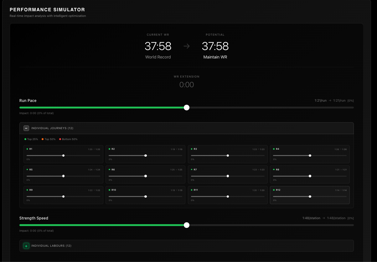The height and width of the screenshot is (262, 377).
Task: Click the Maintain WR label
Action: coord(215,57)
